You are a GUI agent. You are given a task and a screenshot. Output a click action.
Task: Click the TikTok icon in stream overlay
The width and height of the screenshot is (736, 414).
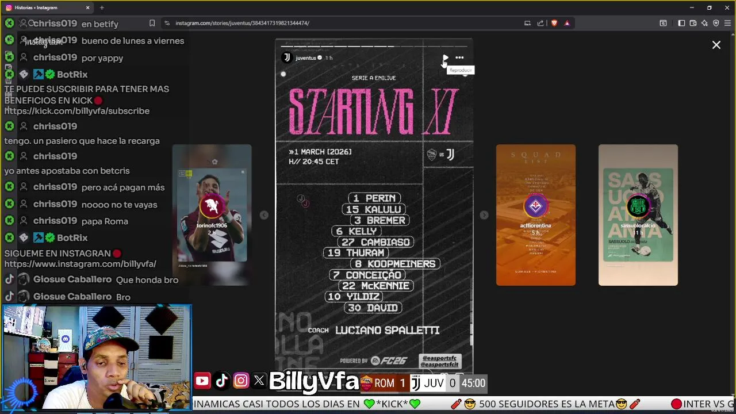221,381
